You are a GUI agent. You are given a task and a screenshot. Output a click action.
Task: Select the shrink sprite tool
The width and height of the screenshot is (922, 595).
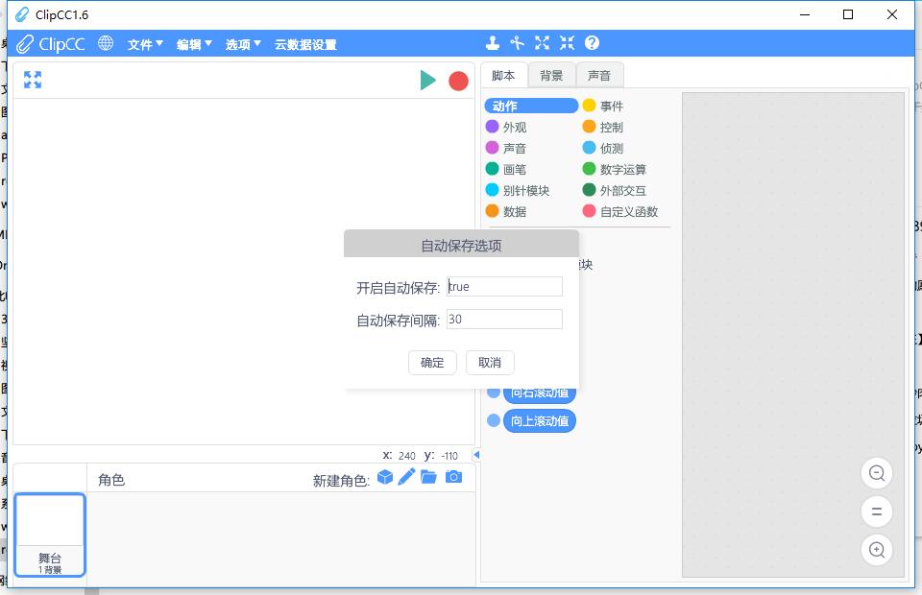pyautogui.click(x=567, y=43)
